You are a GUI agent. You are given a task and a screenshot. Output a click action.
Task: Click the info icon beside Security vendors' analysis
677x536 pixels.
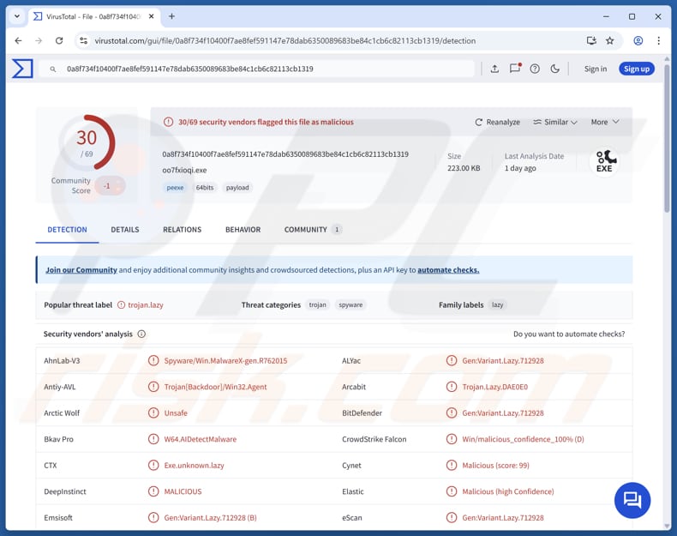point(141,334)
